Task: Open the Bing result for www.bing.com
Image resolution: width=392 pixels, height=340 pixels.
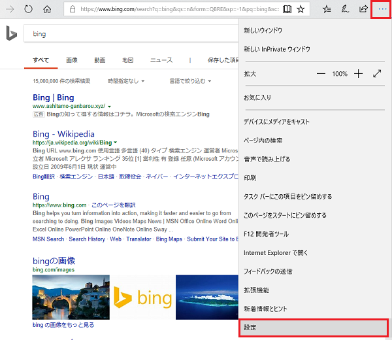Action: pos(41,196)
